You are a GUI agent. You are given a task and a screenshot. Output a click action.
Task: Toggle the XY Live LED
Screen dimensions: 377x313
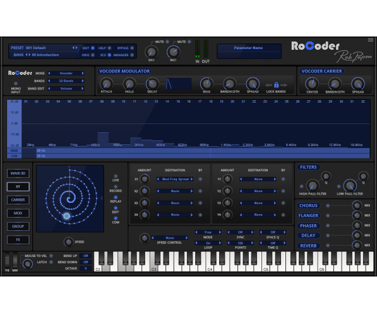click(116, 176)
